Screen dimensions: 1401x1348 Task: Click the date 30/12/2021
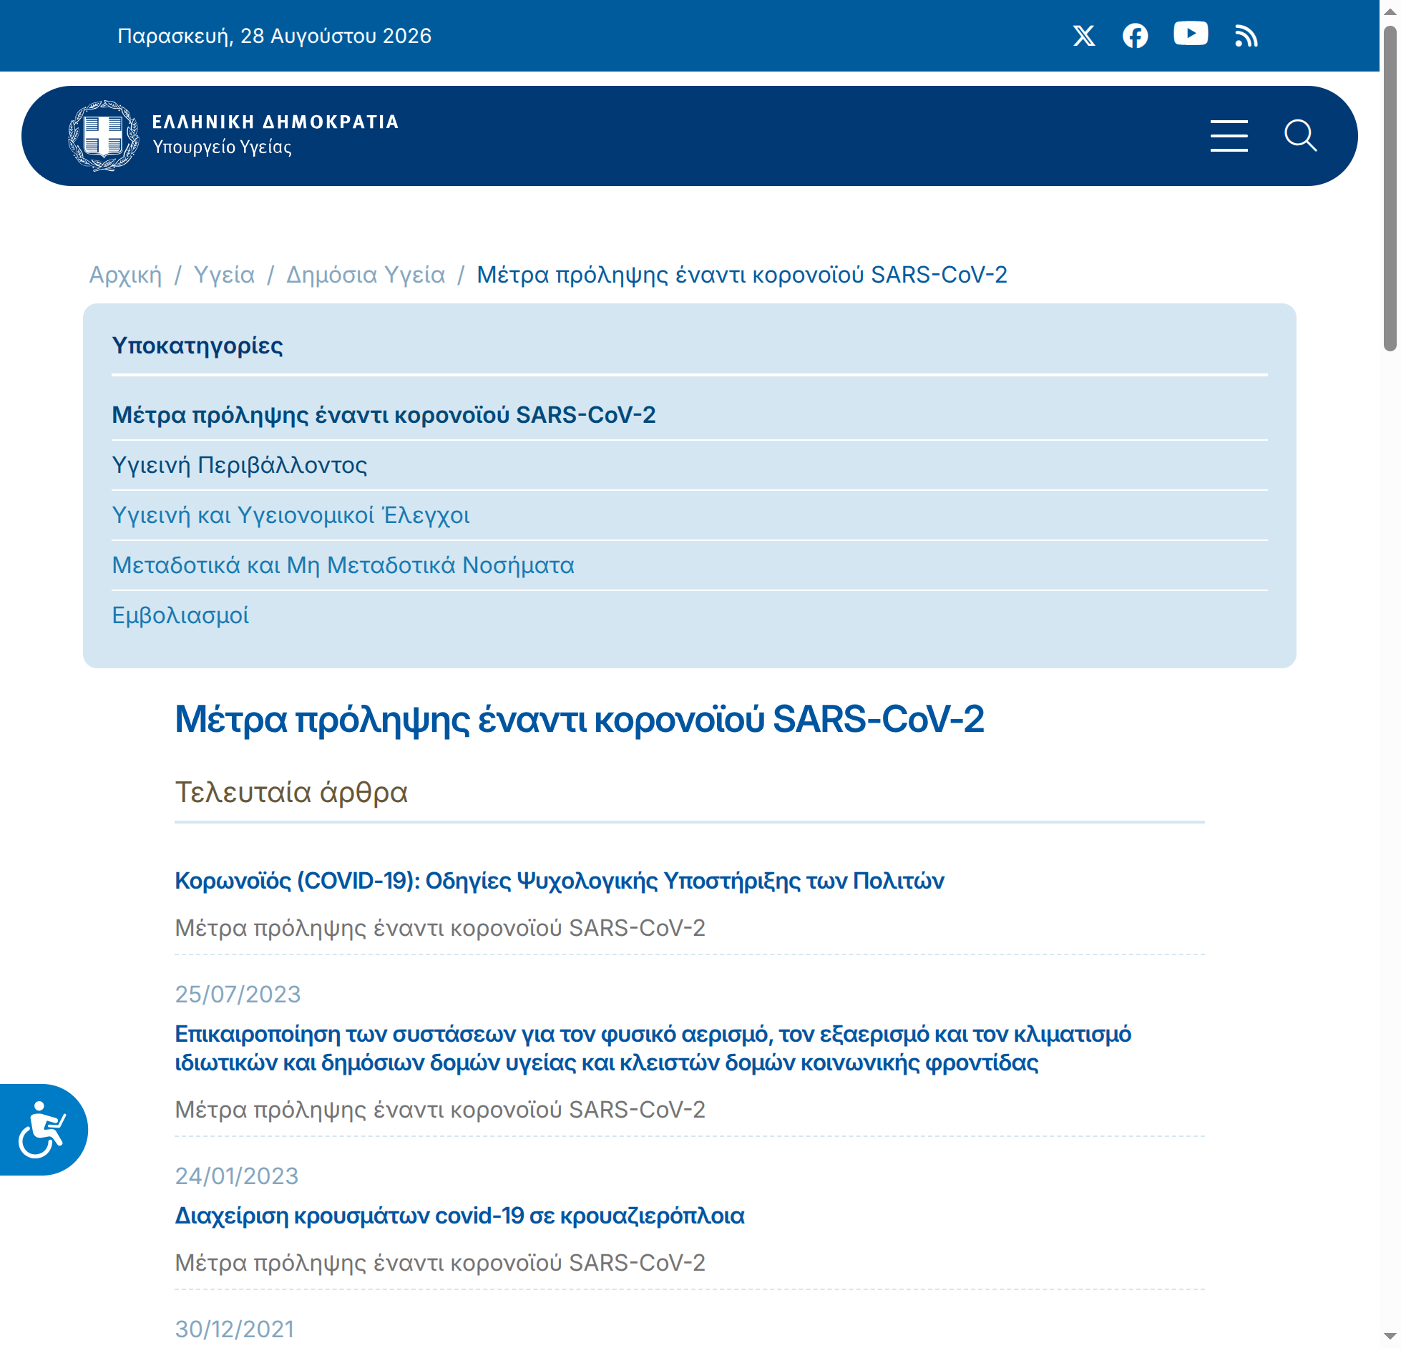(235, 1329)
